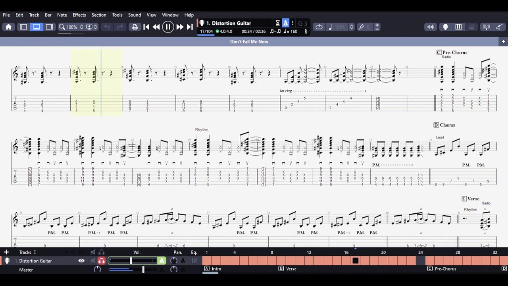Jump to the Intro section marker
Screen dimensions: 508x286
(213, 269)
